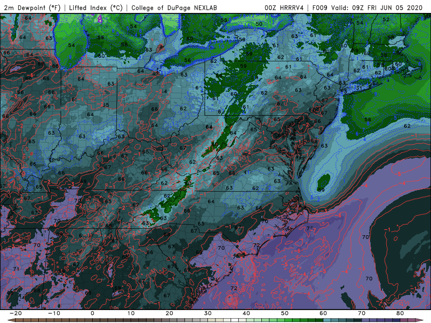
Task: Click the 'Lifted Index (°C)' title text
Action: pyautogui.click(x=96, y=8)
